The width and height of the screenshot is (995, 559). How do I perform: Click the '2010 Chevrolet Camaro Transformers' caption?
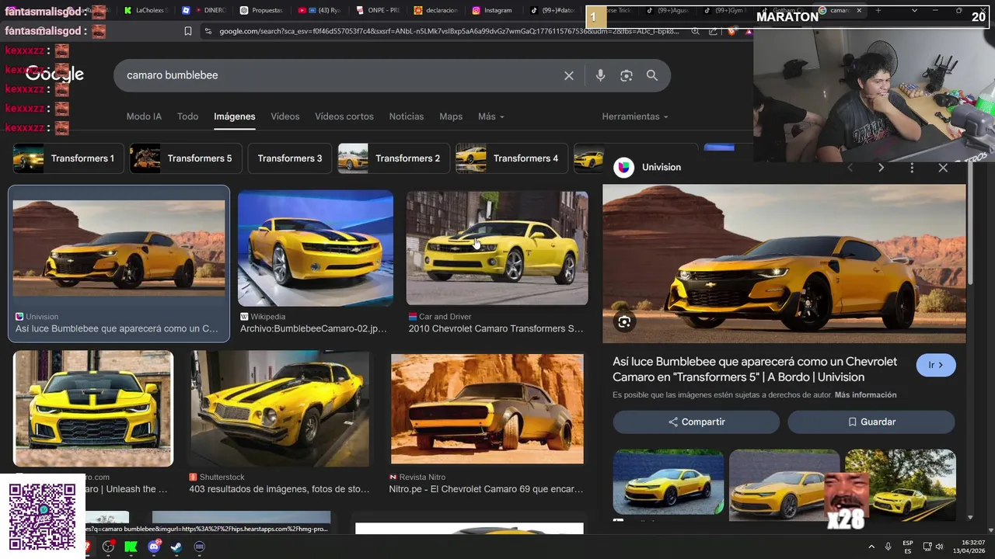click(495, 328)
